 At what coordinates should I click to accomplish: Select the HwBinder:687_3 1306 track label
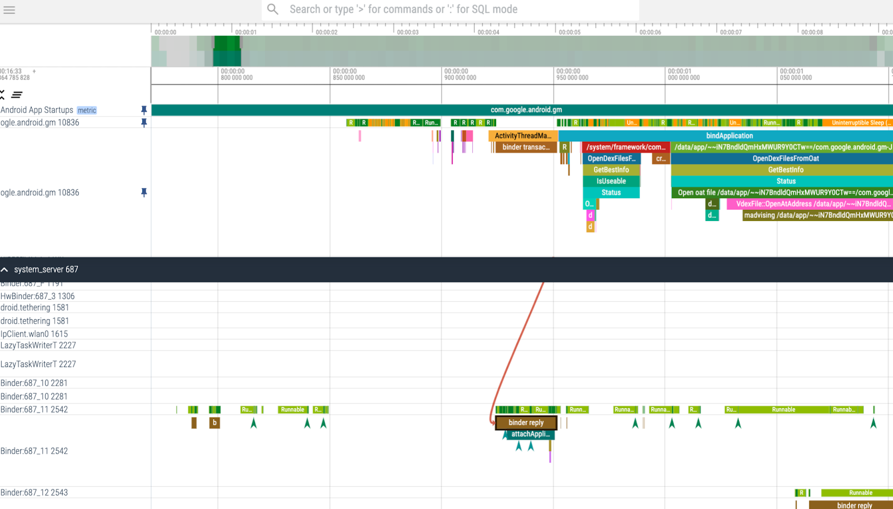point(38,296)
